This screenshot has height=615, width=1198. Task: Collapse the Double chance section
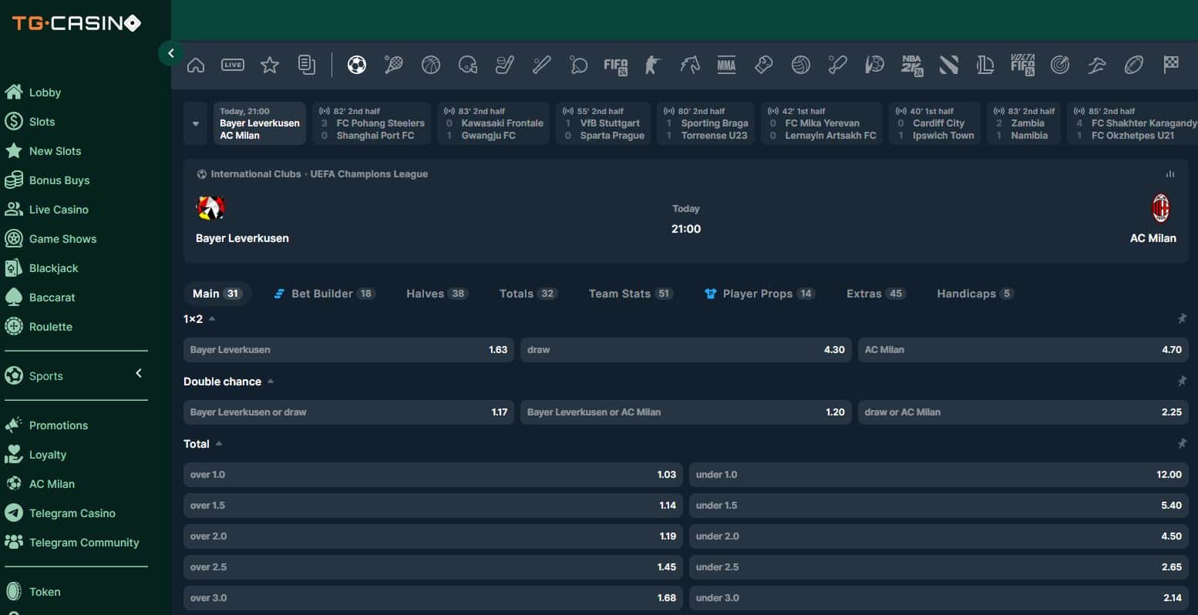[271, 381]
